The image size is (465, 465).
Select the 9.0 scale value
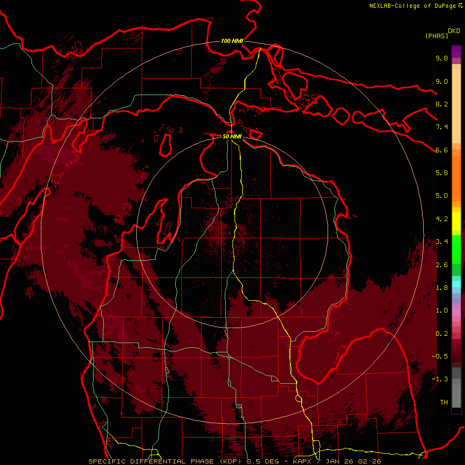[x=442, y=81]
